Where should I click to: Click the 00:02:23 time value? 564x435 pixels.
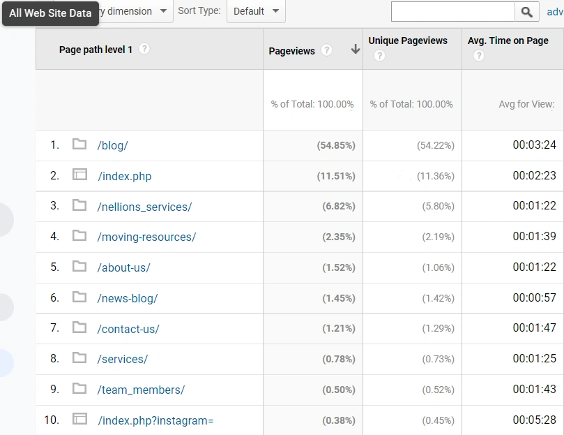pyautogui.click(x=535, y=175)
